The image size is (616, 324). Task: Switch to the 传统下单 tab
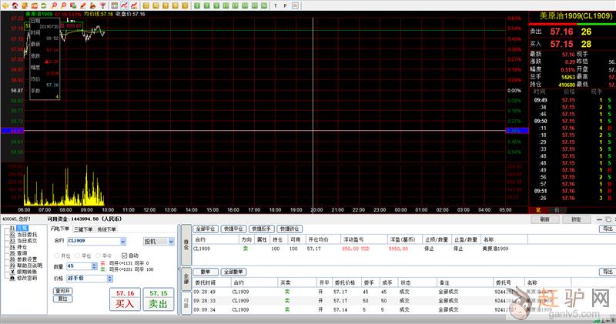tap(107, 229)
